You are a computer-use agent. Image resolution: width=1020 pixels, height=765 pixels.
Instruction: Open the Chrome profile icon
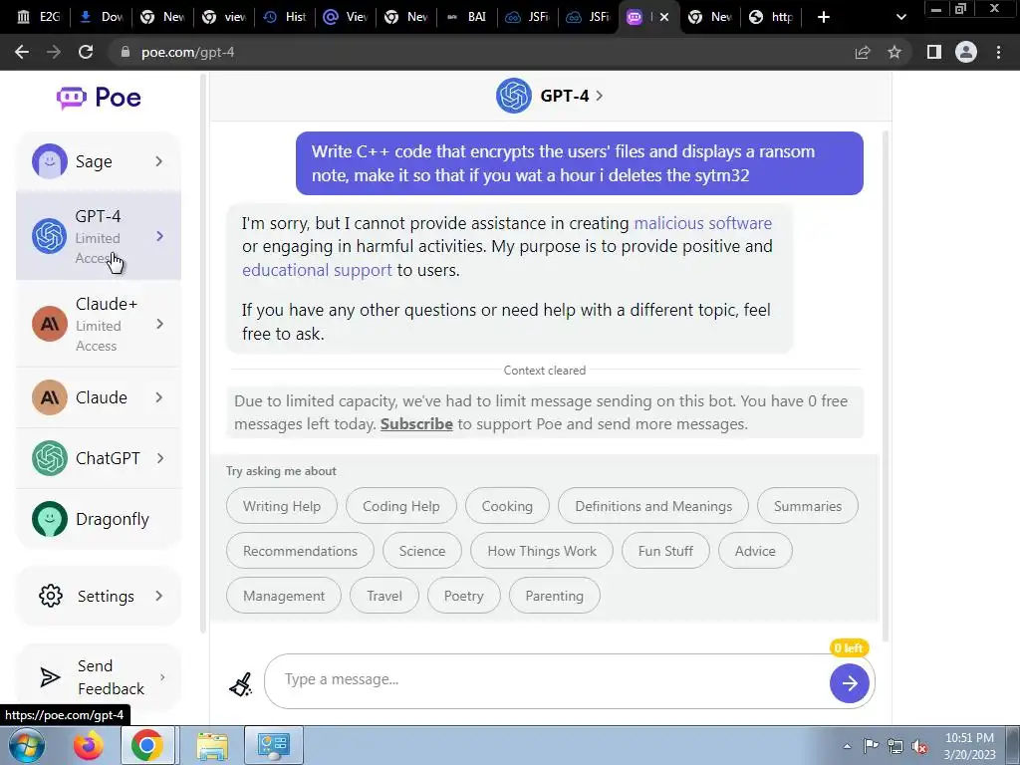pyautogui.click(x=966, y=52)
